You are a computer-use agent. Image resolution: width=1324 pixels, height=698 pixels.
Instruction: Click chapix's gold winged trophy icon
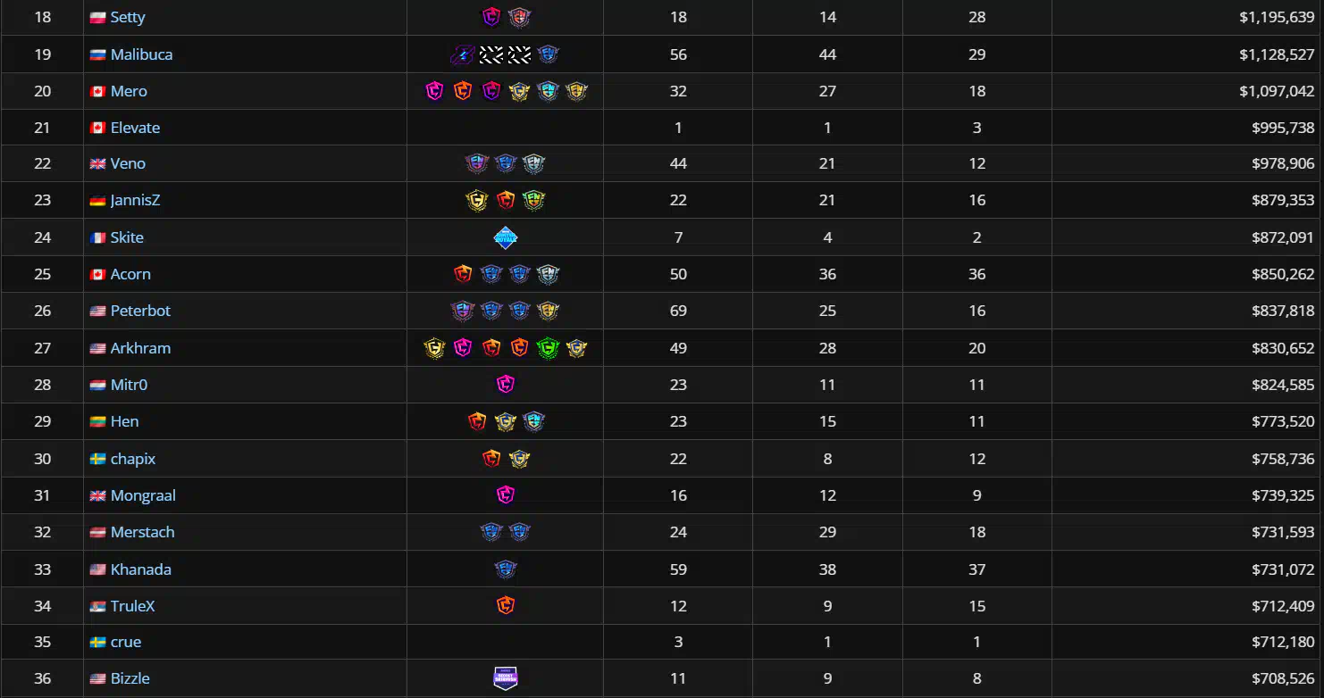pos(520,459)
